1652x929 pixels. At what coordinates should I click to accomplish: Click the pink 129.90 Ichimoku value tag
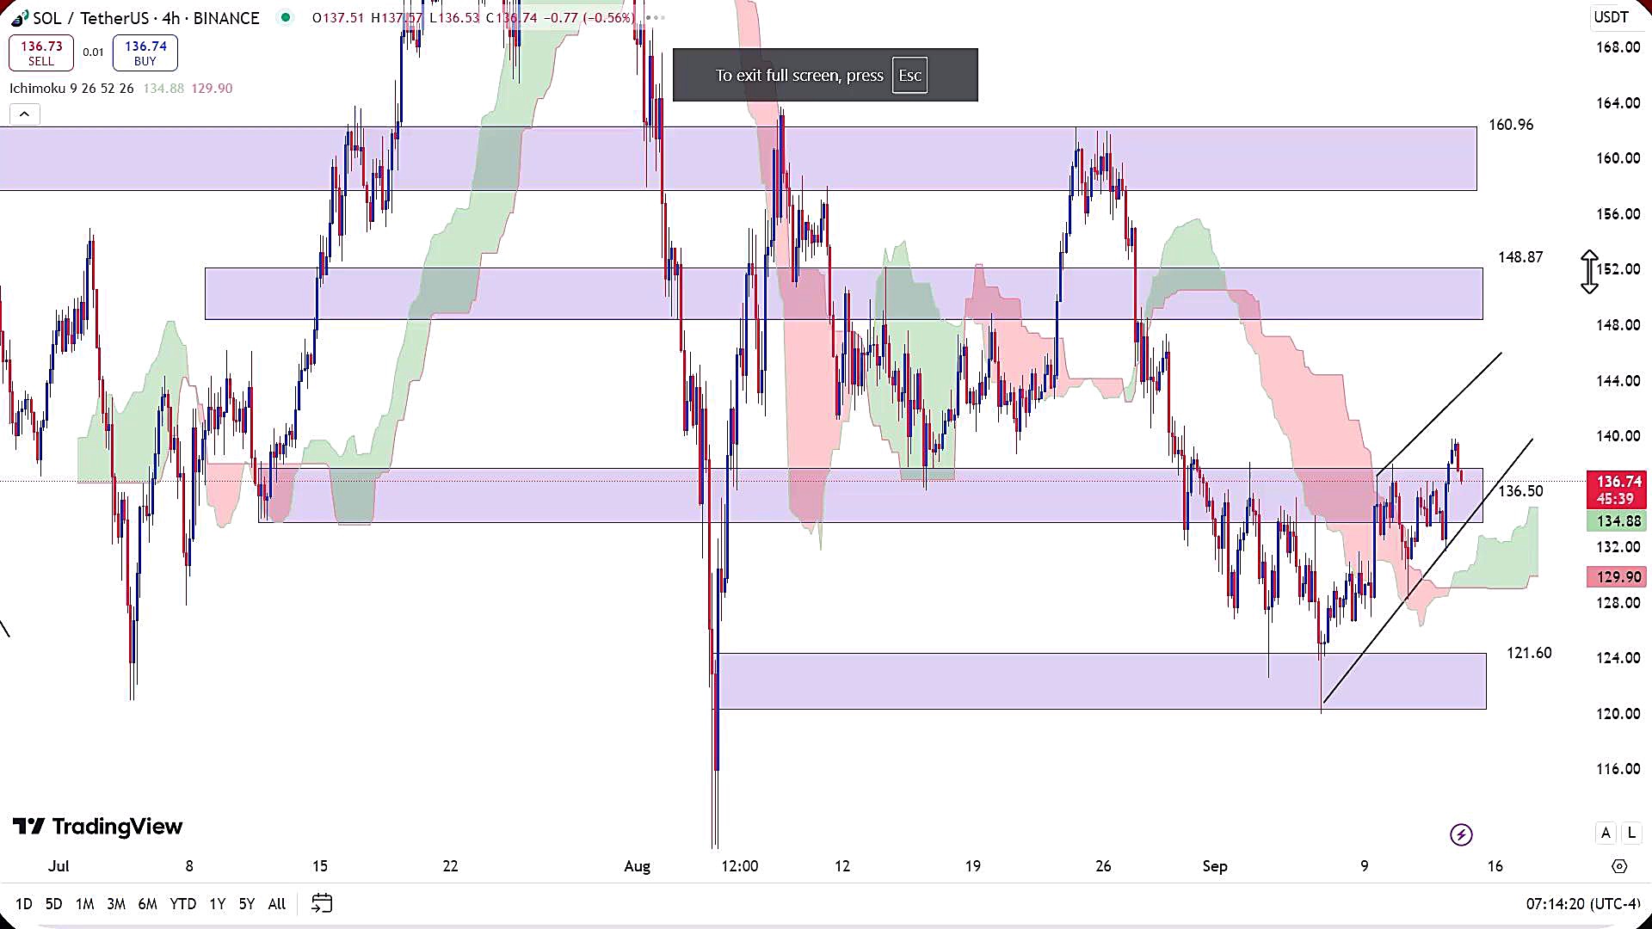coord(1618,577)
